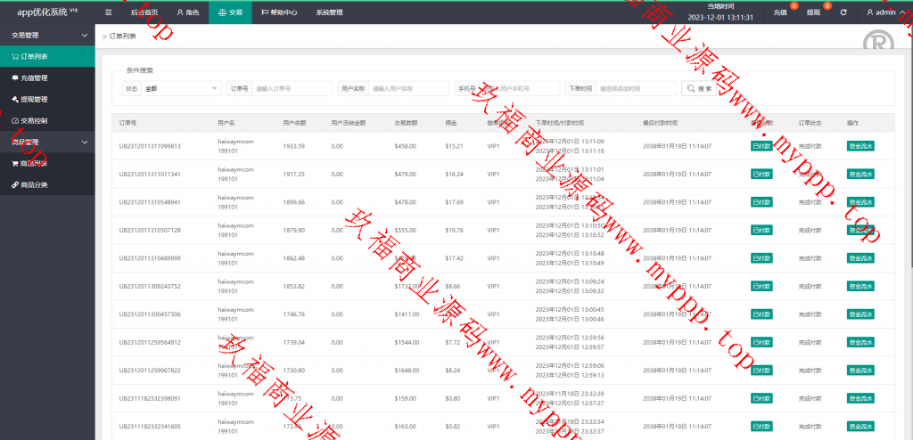Screen dimensions: 913x440
Task: Open 订单列表 via its cart icon
Action: click(15, 56)
